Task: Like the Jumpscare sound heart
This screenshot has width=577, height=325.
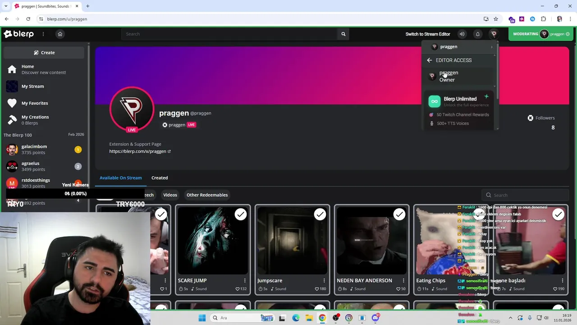Action: (317, 289)
